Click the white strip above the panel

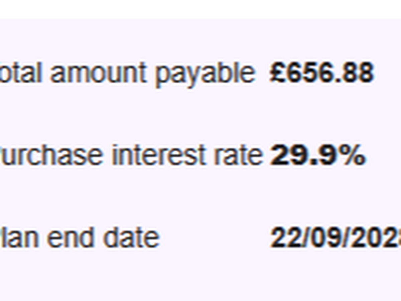pos(200,9)
